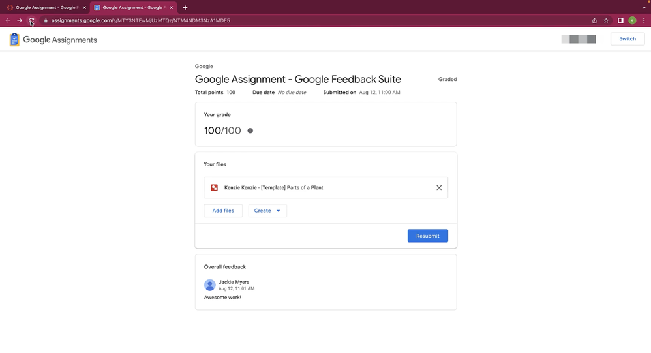651x353 pixels.
Task: Click the 'Aug 12, 11:00 AM' submitted time
Action: (380, 92)
